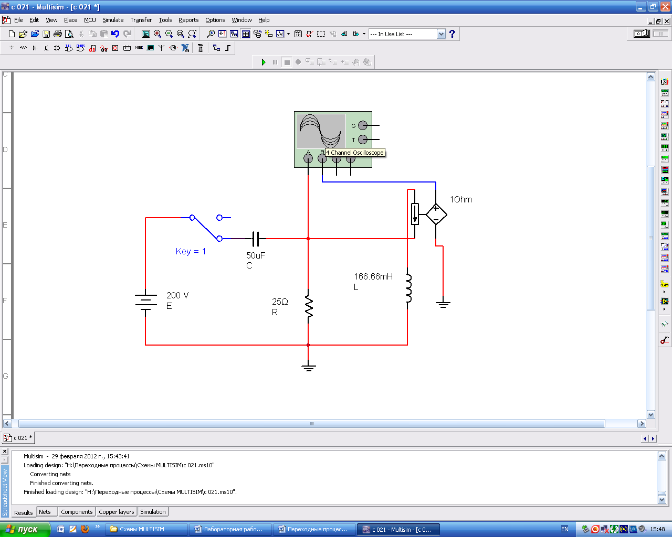The image size is (672, 537).
Task: Switch to Лабораторная рабо taskbar document
Action: pyautogui.click(x=230, y=529)
